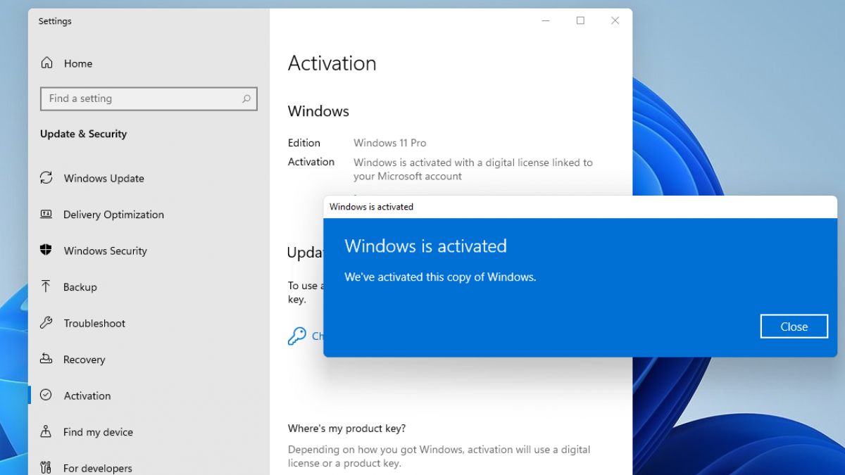Click the Windows Security shield icon
The width and height of the screenshot is (845, 475).
[46, 251]
